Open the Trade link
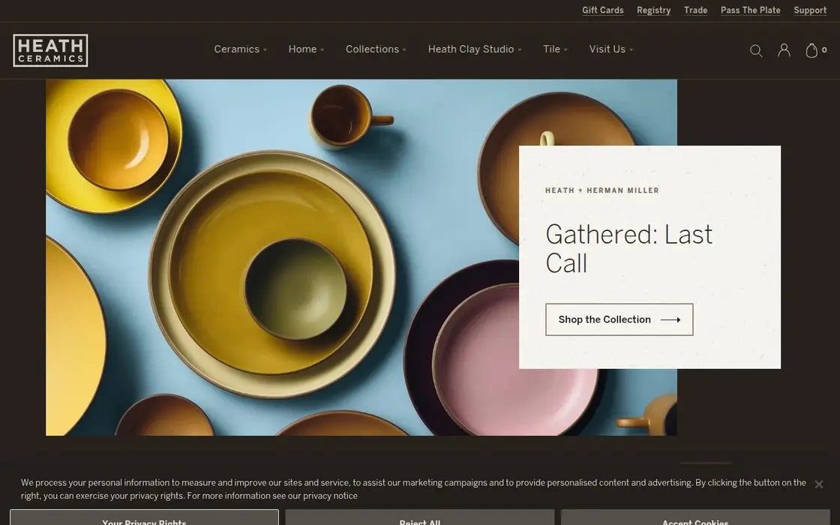 point(695,10)
